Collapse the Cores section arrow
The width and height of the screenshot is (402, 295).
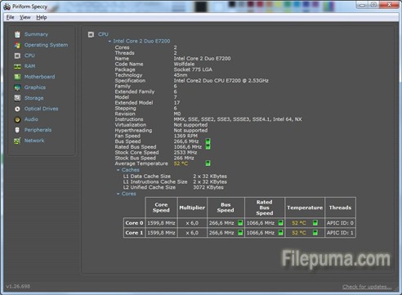[x=118, y=194]
